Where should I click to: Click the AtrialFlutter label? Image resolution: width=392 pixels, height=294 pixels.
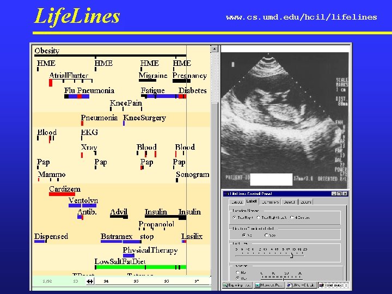coord(69,75)
